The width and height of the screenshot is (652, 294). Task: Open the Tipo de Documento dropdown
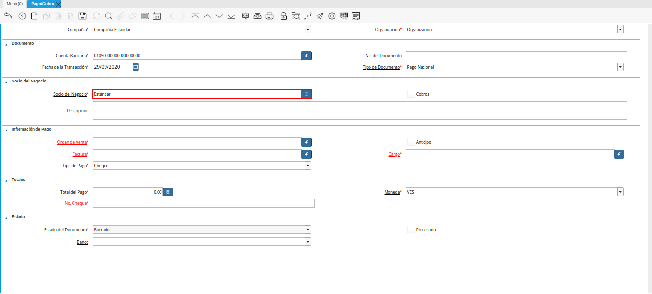click(x=620, y=67)
